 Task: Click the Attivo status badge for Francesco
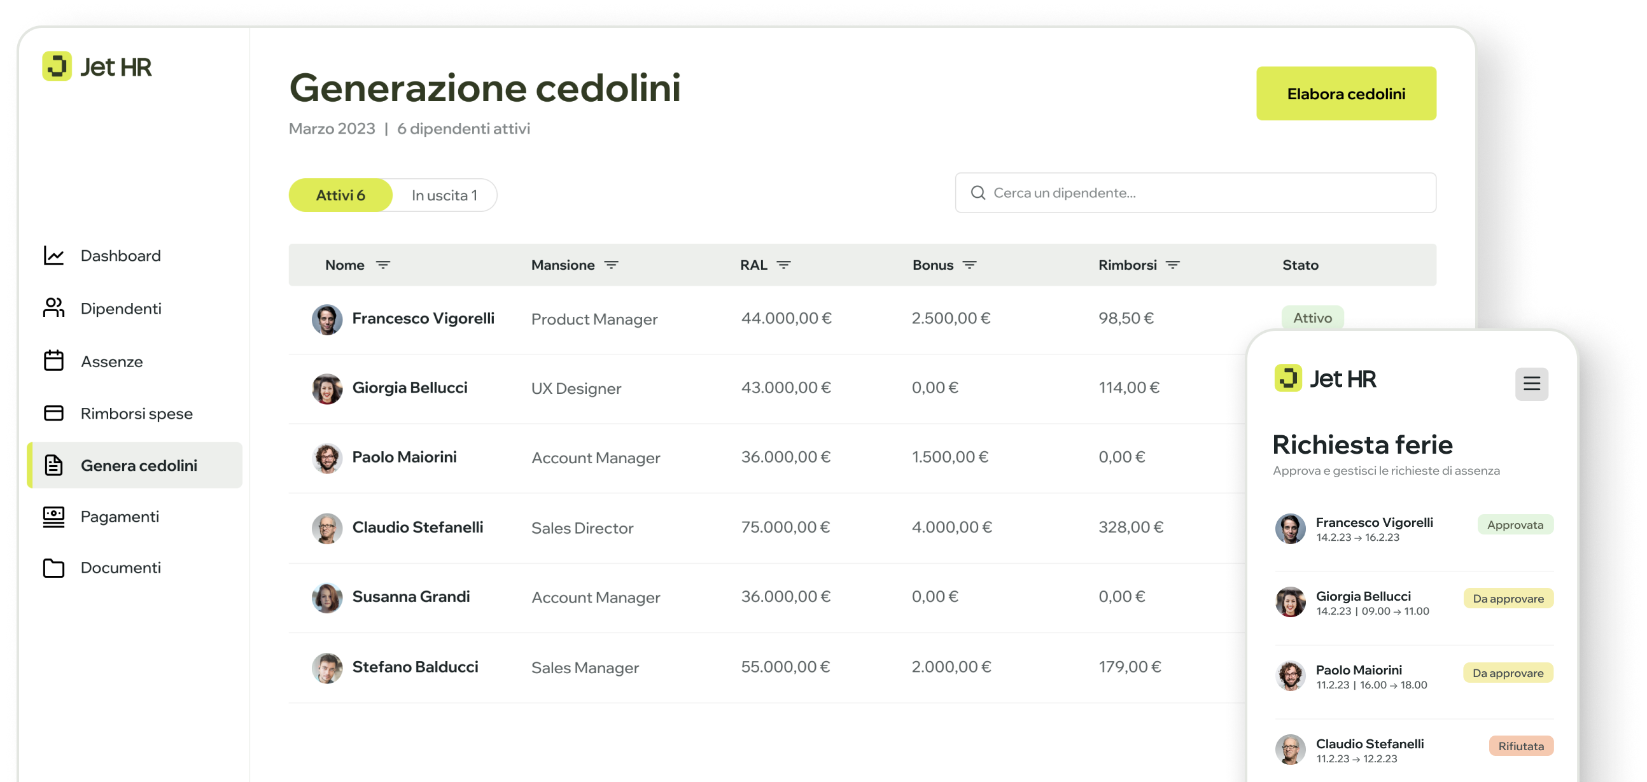1312,318
